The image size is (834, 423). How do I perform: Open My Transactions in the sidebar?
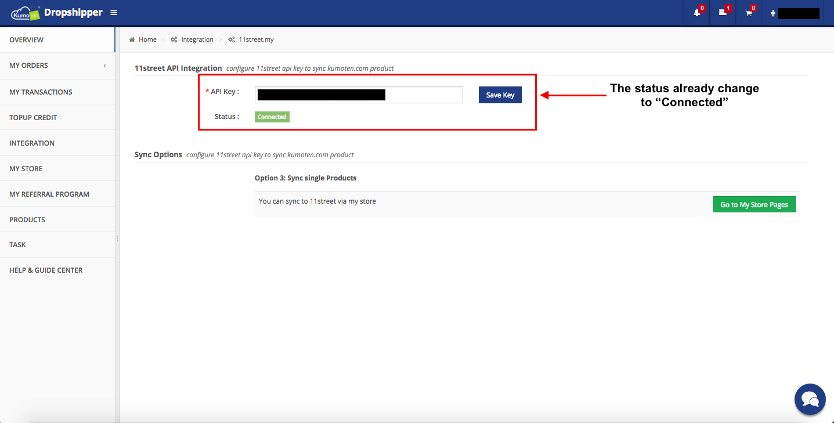point(57,92)
